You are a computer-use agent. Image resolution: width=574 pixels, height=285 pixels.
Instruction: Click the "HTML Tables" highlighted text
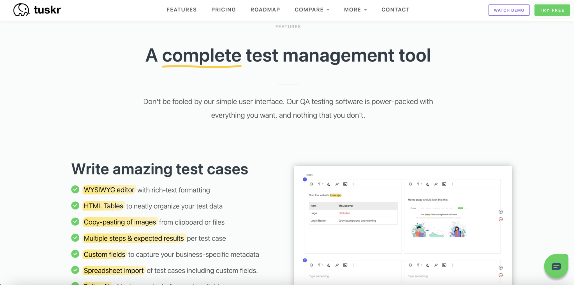pos(103,206)
